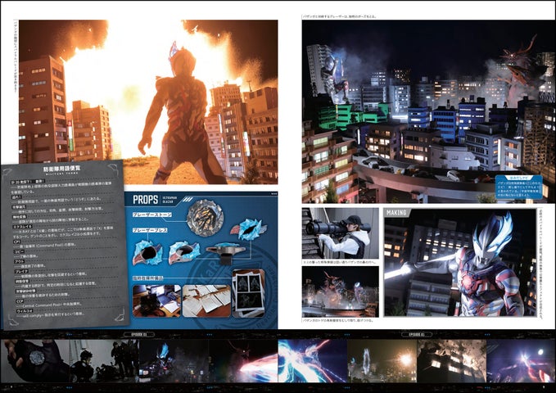Select filmstrip frame with exploding building
The height and width of the screenshot is (393, 556).
pyautogui.click(x=451, y=361)
